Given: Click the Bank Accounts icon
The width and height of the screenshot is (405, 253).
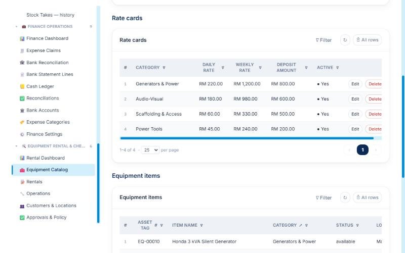Looking at the screenshot, I should (x=22, y=111).
